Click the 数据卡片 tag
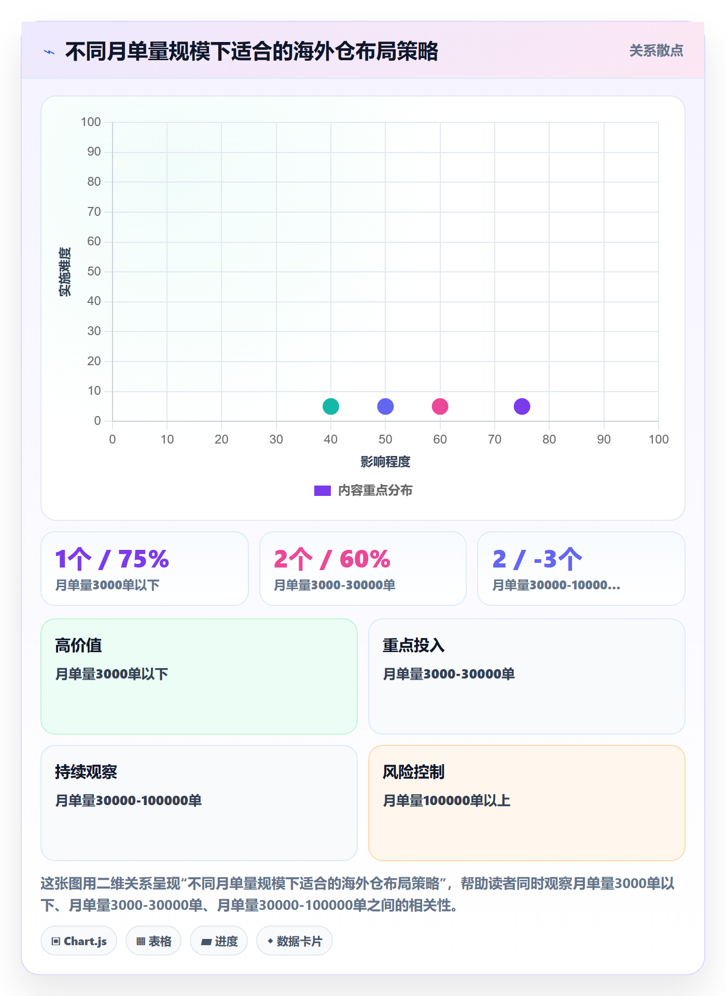726x996 pixels. tap(295, 941)
